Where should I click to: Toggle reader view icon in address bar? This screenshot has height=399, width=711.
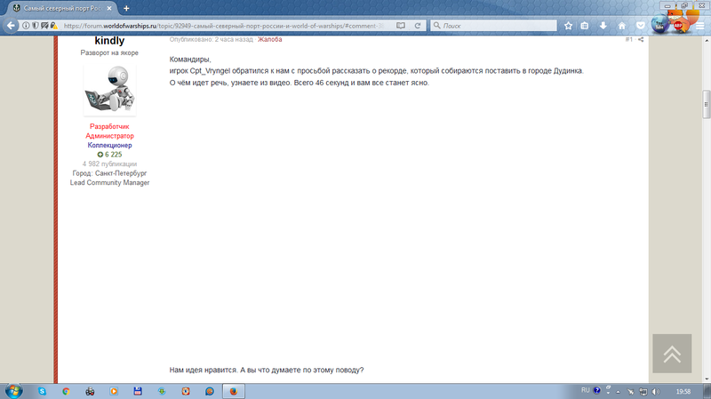401,26
